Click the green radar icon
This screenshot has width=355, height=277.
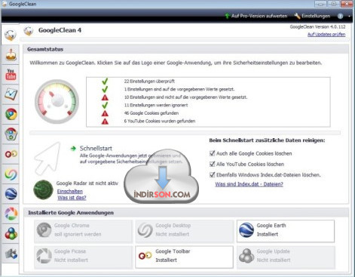pos(43,190)
